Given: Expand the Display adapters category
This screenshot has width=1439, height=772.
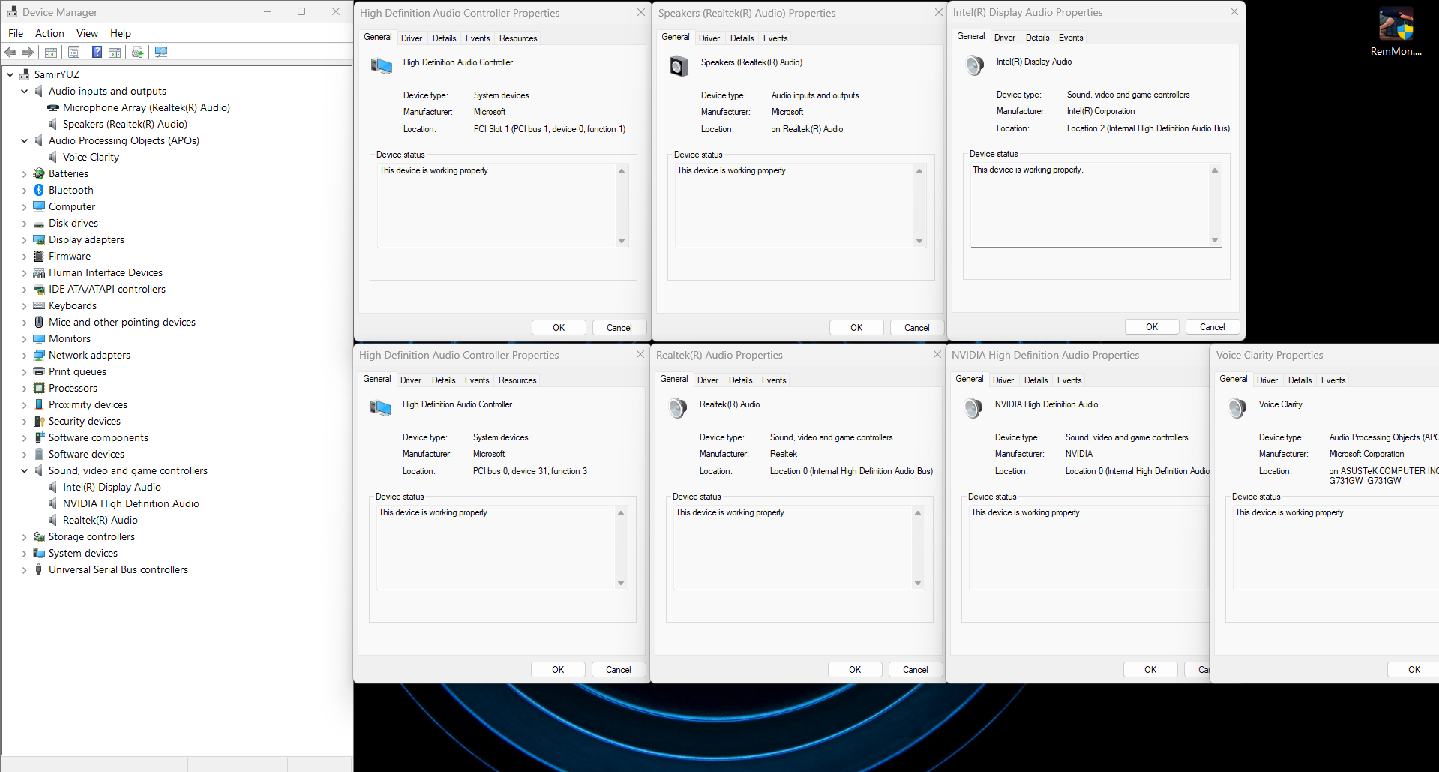Looking at the screenshot, I should pos(24,239).
